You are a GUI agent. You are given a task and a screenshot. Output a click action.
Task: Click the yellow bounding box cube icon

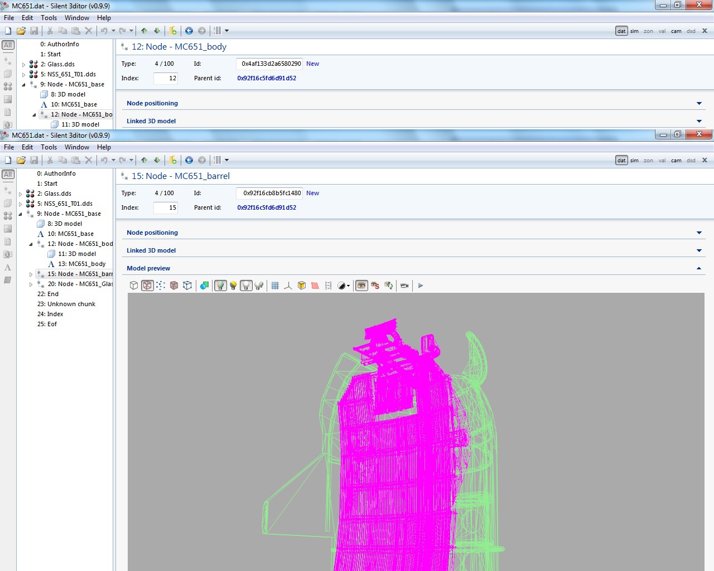pyautogui.click(x=302, y=285)
